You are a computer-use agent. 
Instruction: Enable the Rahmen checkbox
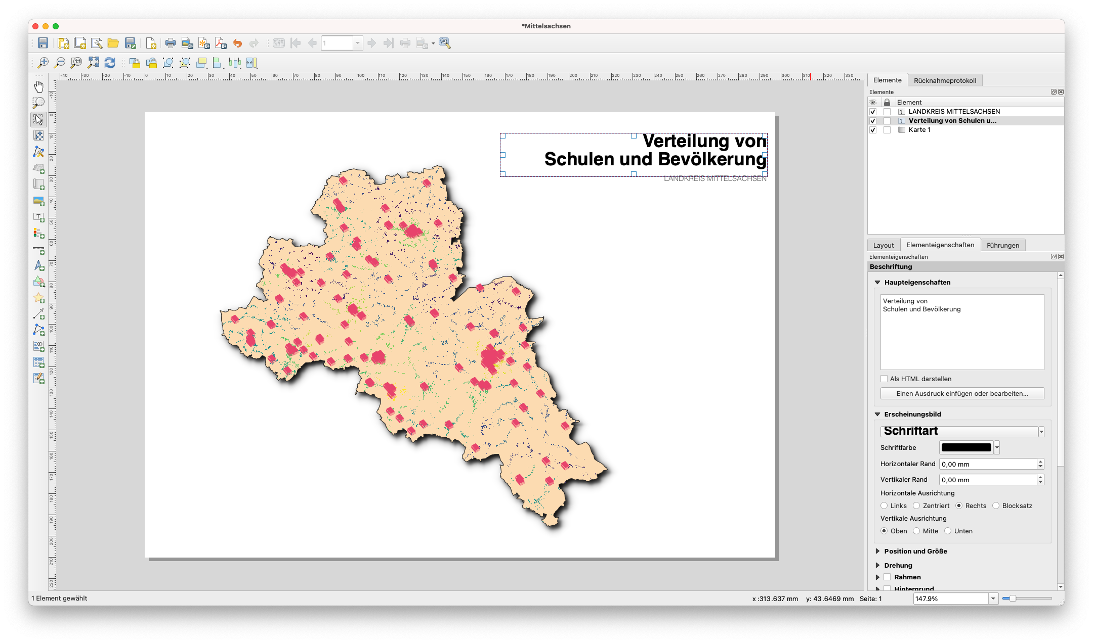887,577
